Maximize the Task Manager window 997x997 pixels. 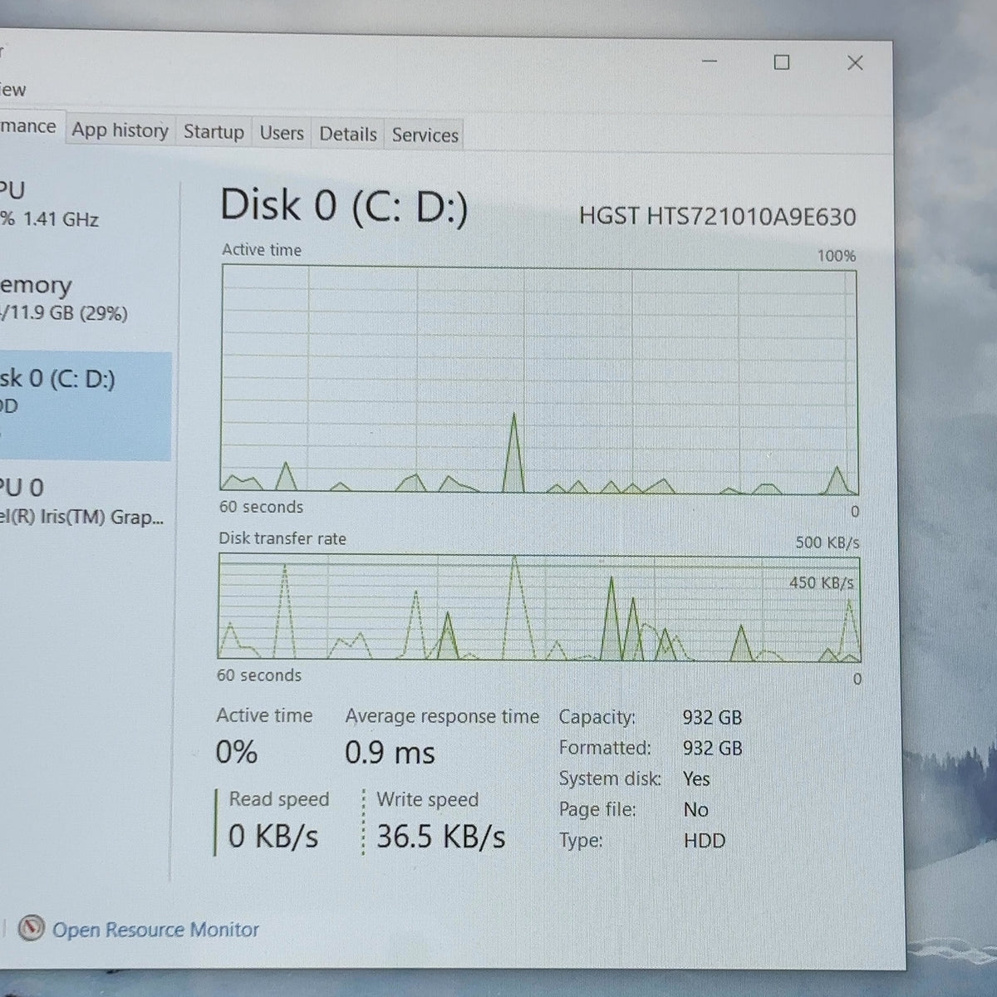point(781,62)
